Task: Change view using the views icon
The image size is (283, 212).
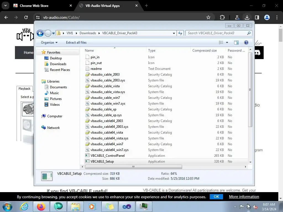Action: tap(221, 43)
